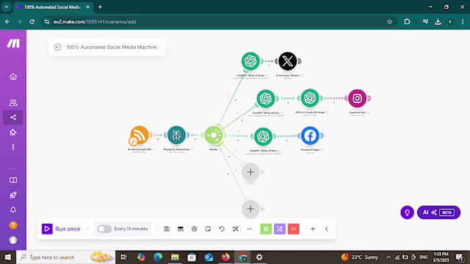This screenshot has width=470, height=264.
Task: View site information icon in address bar
Action: (x=46, y=21)
